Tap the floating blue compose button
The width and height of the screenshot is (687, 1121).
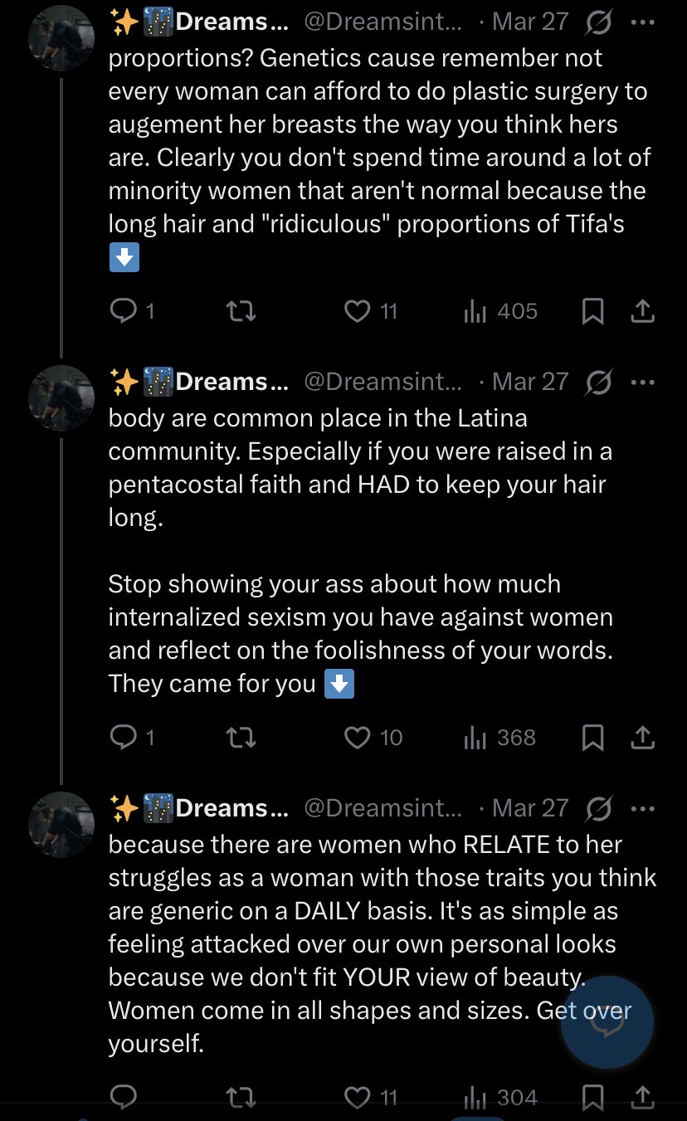point(607,1022)
